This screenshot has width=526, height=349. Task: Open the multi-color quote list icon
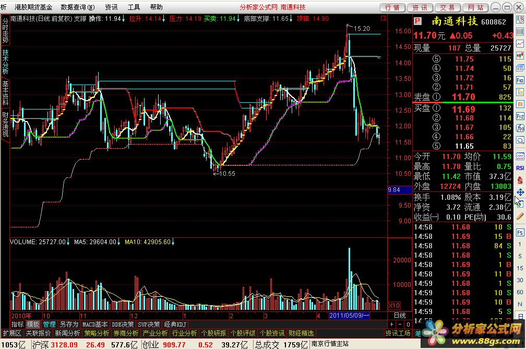[520, 32]
